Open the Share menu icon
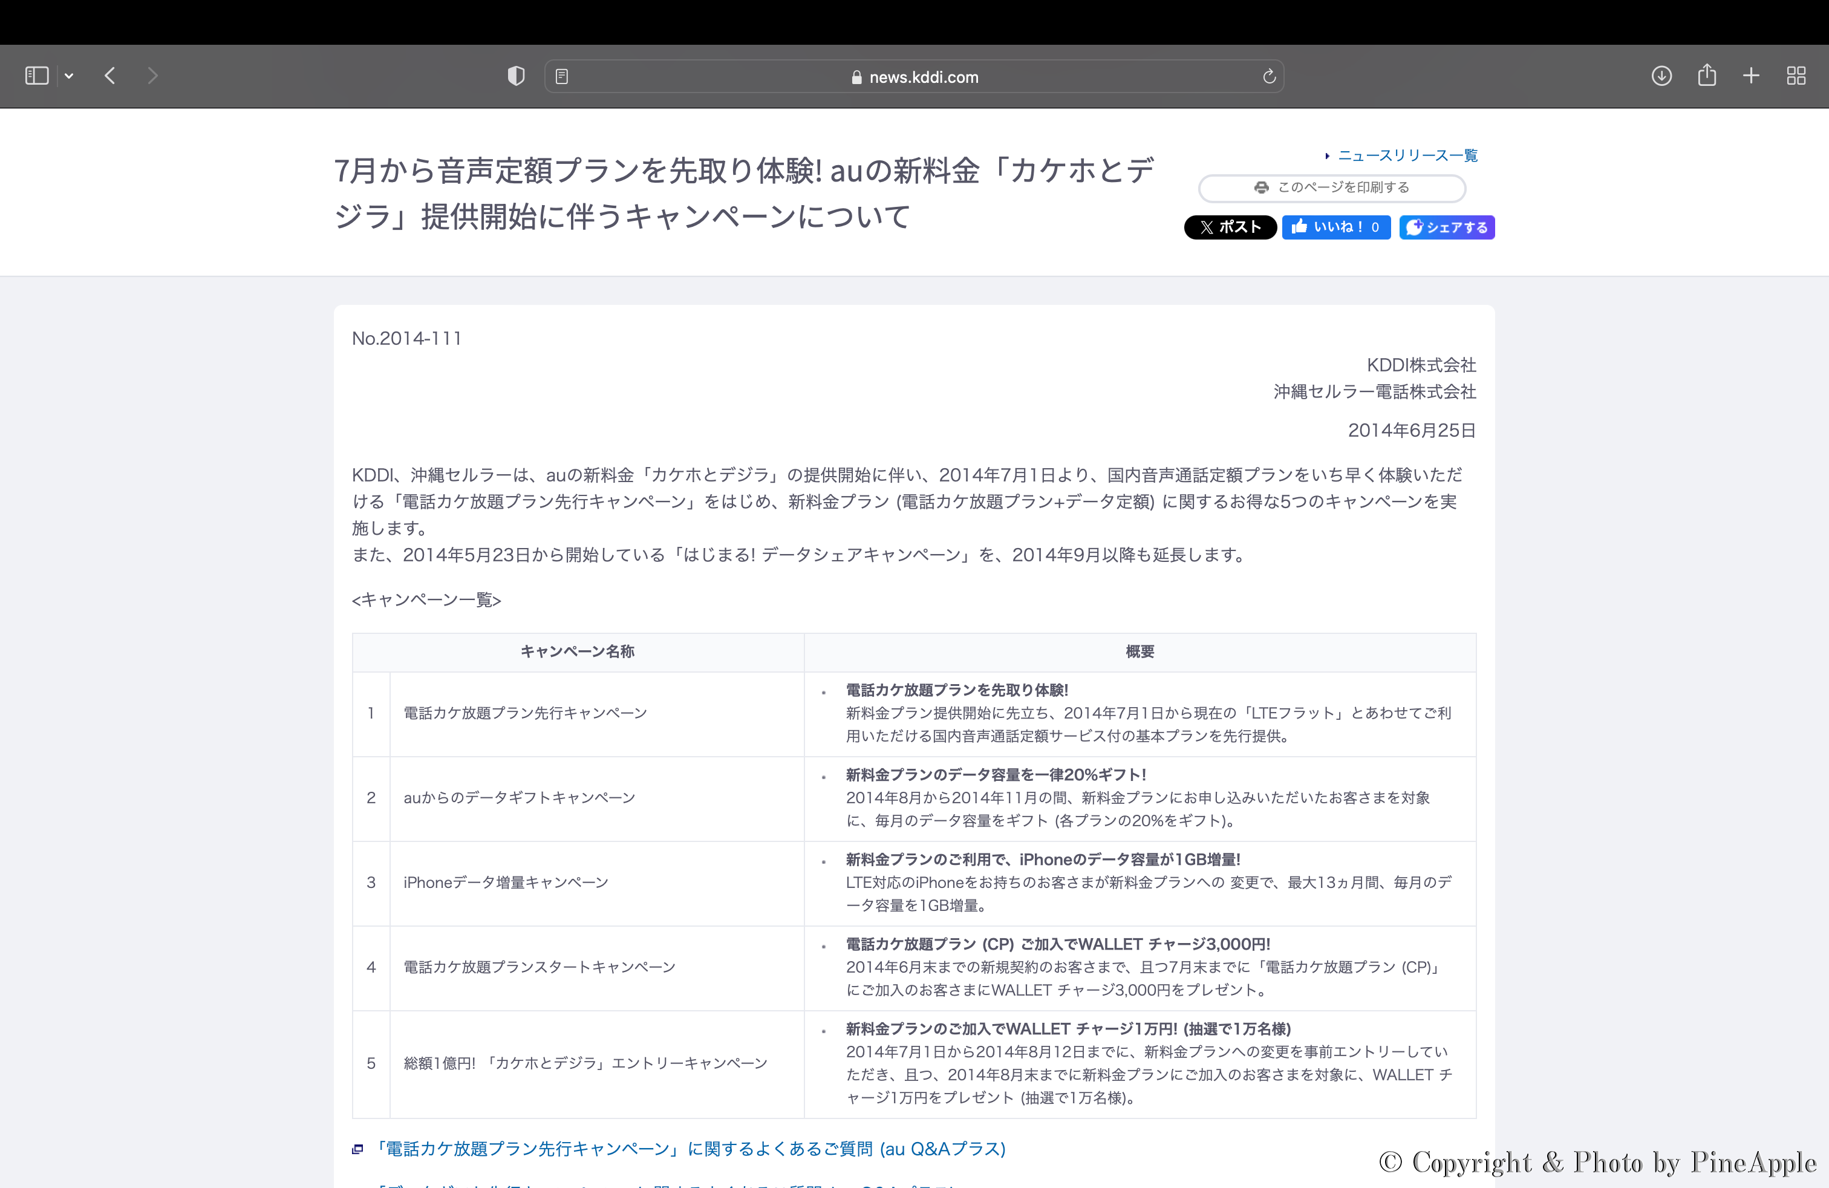 point(1707,75)
